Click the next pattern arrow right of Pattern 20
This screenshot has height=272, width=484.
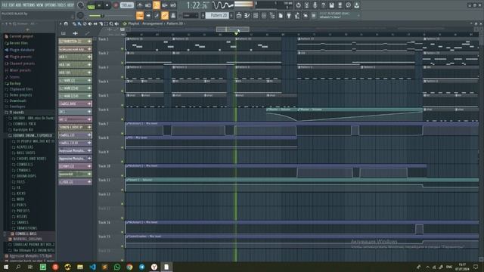(x=231, y=15)
